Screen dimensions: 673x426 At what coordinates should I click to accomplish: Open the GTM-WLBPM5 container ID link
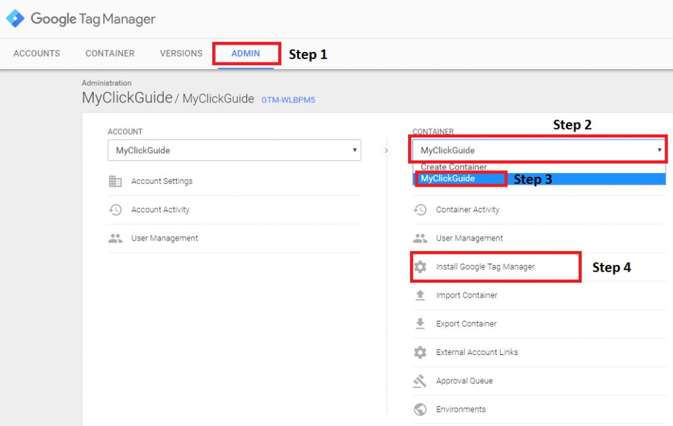coord(289,100)
